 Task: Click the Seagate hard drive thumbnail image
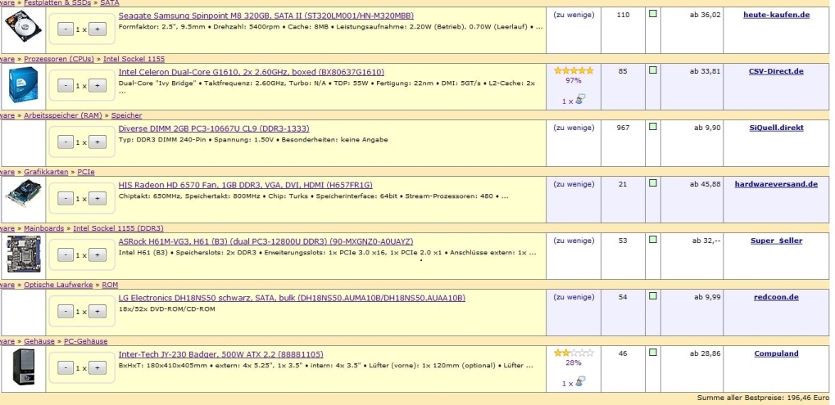pos(23,26)
